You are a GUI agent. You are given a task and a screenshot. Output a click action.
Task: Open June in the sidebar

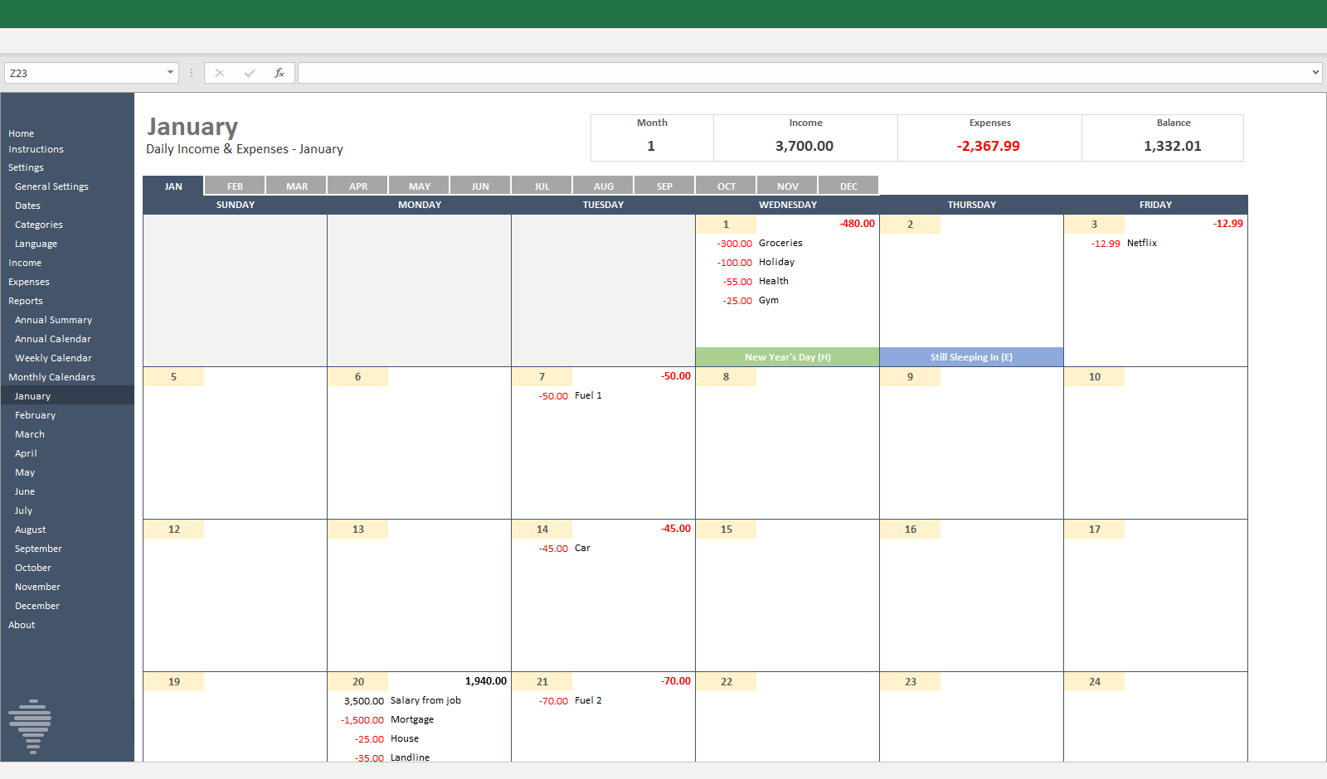25,491
